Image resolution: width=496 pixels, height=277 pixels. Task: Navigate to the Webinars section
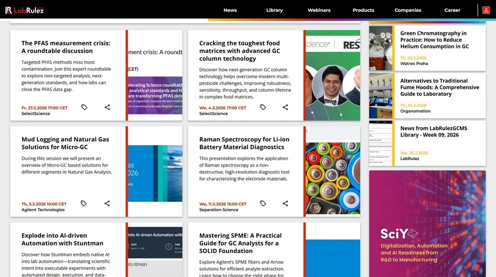(x=319, y=10)
